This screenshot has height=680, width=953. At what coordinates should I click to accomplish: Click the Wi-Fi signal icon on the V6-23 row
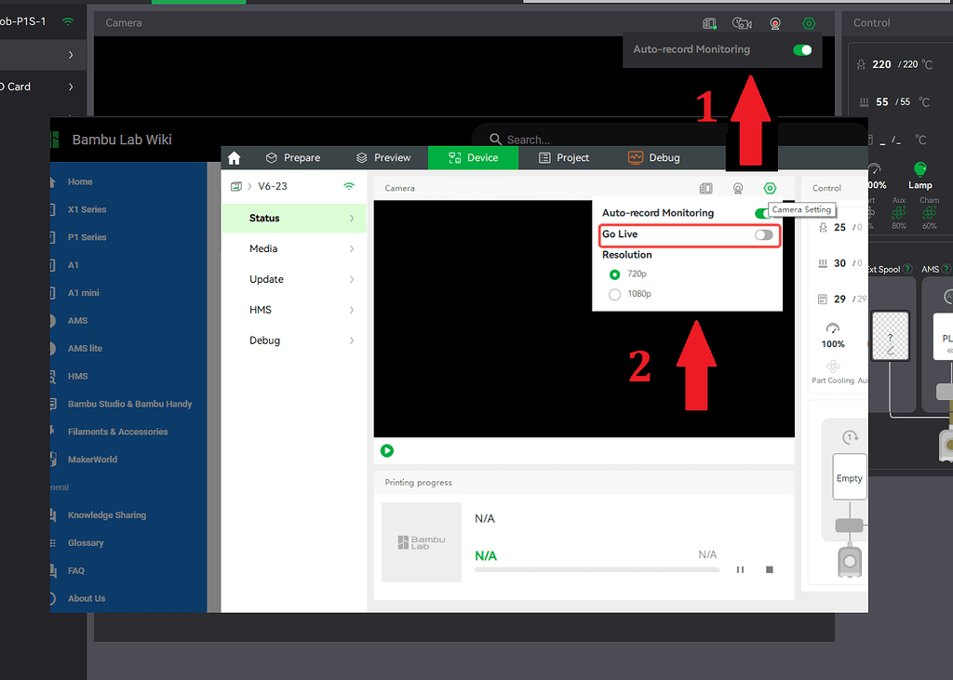tap(349, 187)
